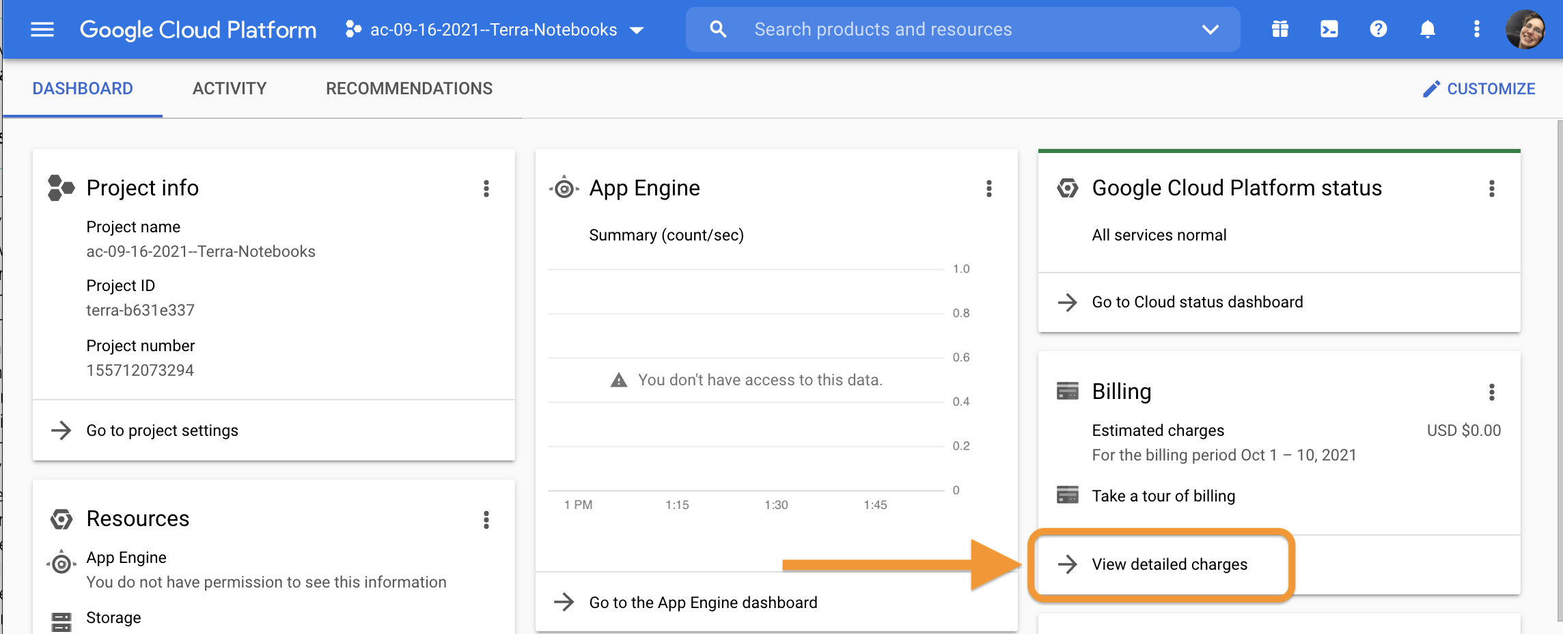
Task: Open Project info card options menu
Action: pos(486,189)
